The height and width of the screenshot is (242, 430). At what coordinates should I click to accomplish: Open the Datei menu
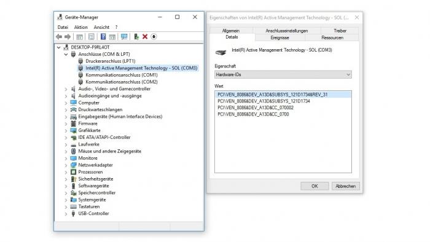[63, 27]
